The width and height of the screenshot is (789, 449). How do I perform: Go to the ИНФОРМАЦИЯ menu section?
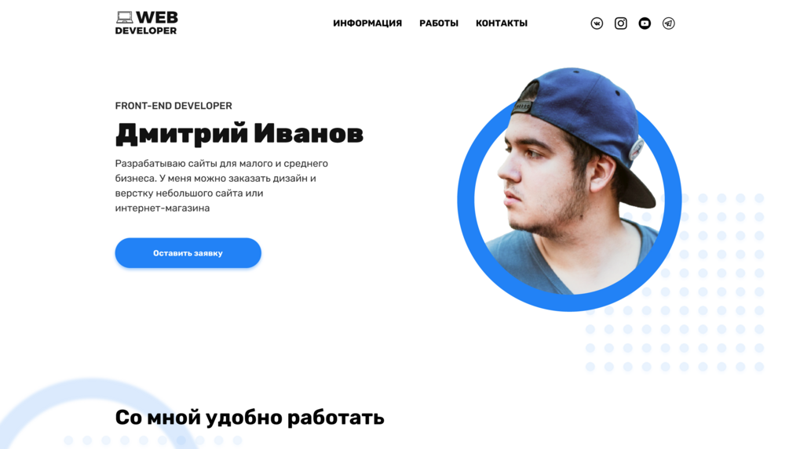(x=367, y=23)
